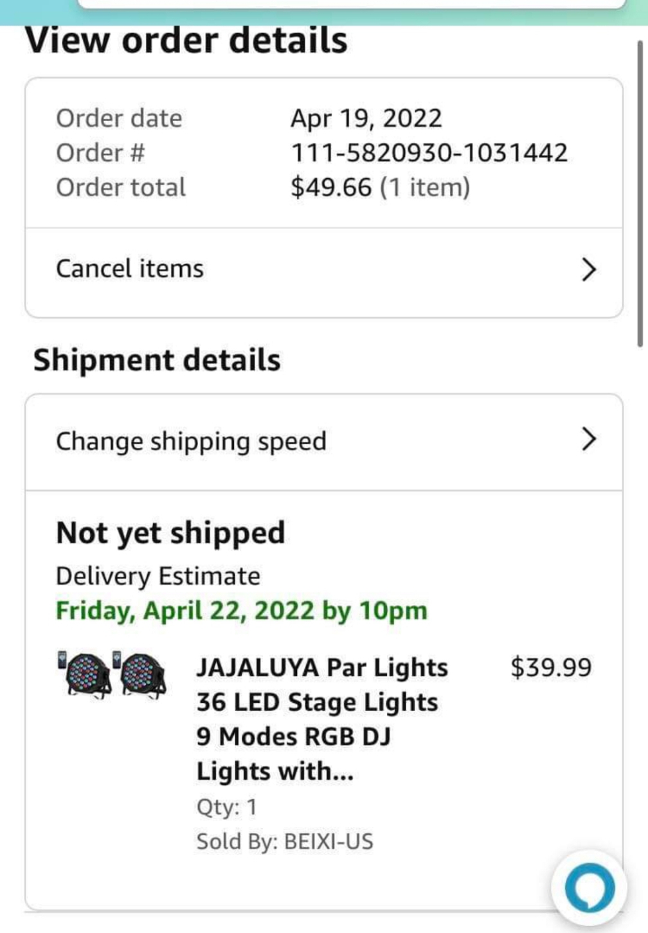Click the $49.66 order total value
648x933 pixels.
click(331, 188)
